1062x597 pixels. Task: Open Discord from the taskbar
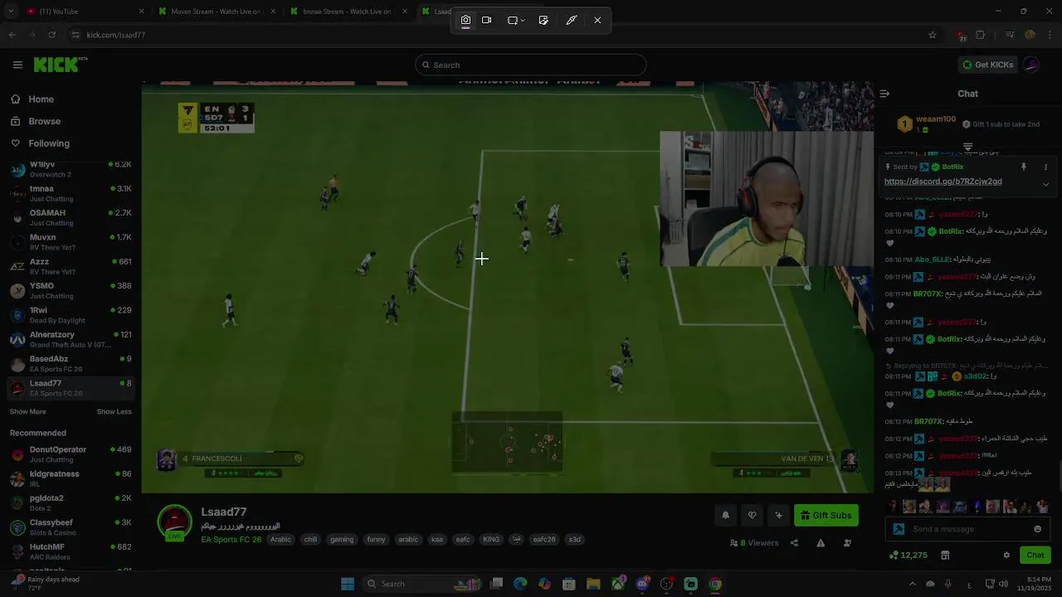point(642,584)
